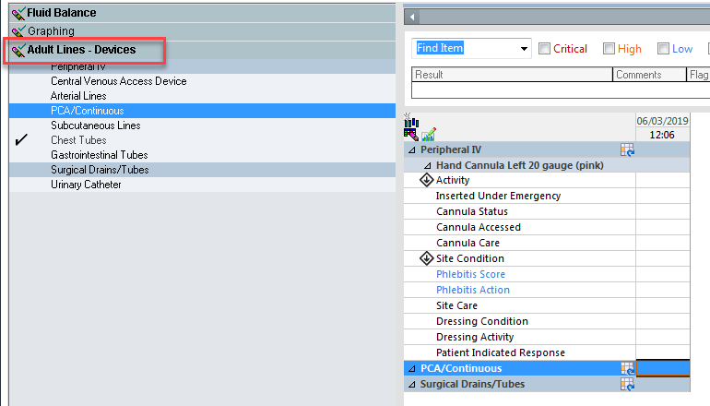Tick the High filter checkbox

point(609,49)
